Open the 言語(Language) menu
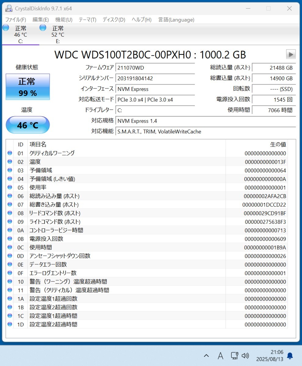 click(x=176, y=20)
